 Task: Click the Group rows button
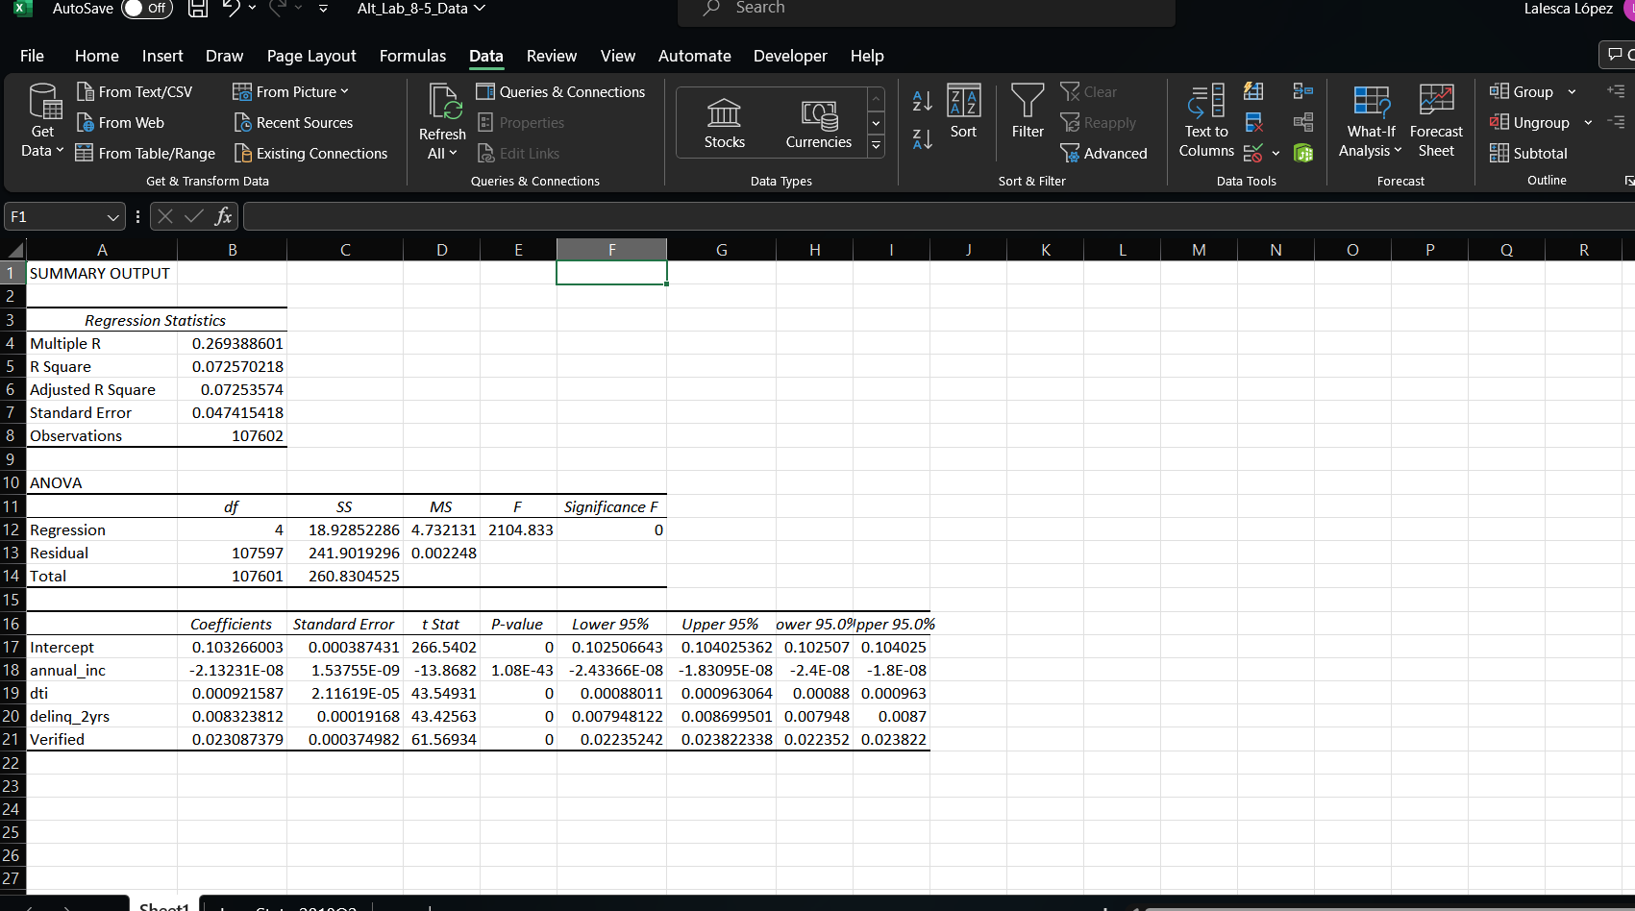click(x=1522, y=91)
